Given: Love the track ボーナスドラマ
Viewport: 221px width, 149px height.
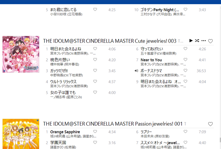Looking at the screenshot, I should [x=185, y=70].
